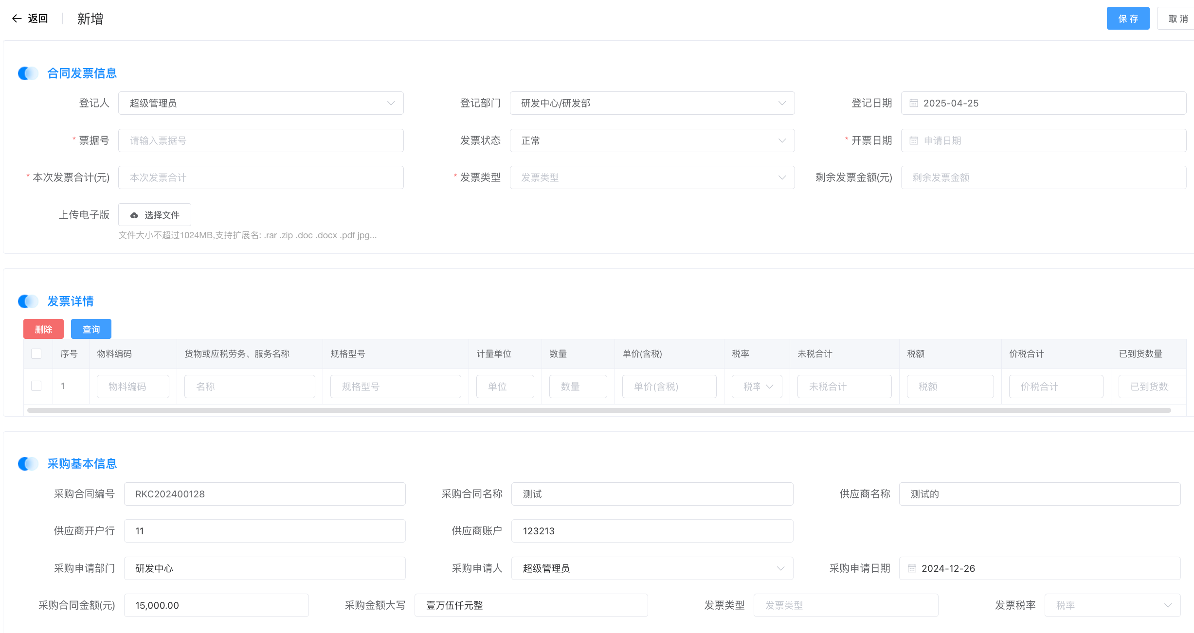The height and width of the screenshot is (633, 1194).
Task: Click 采购基本信息 section header icon
Action: coord(28,464)
